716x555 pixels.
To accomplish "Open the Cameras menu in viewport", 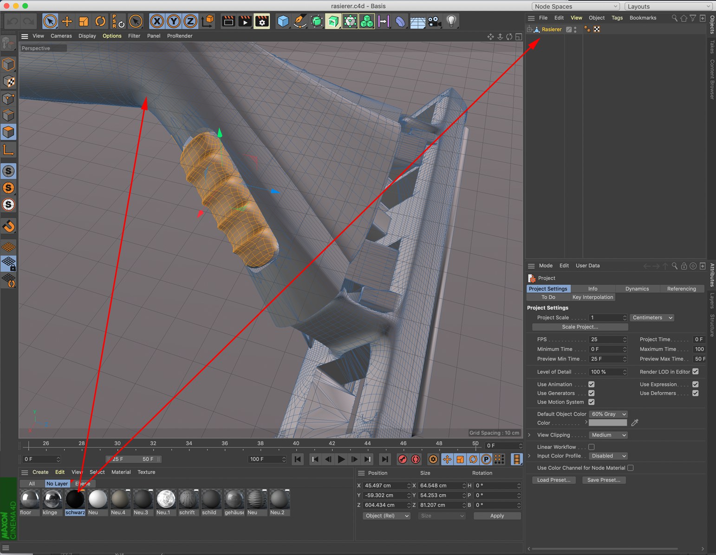I will coord(61,36).
